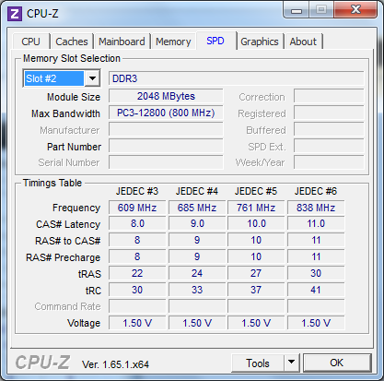Click the SPD tab
Viewport: 384px width, 381px height.
(x=215, y=41)
